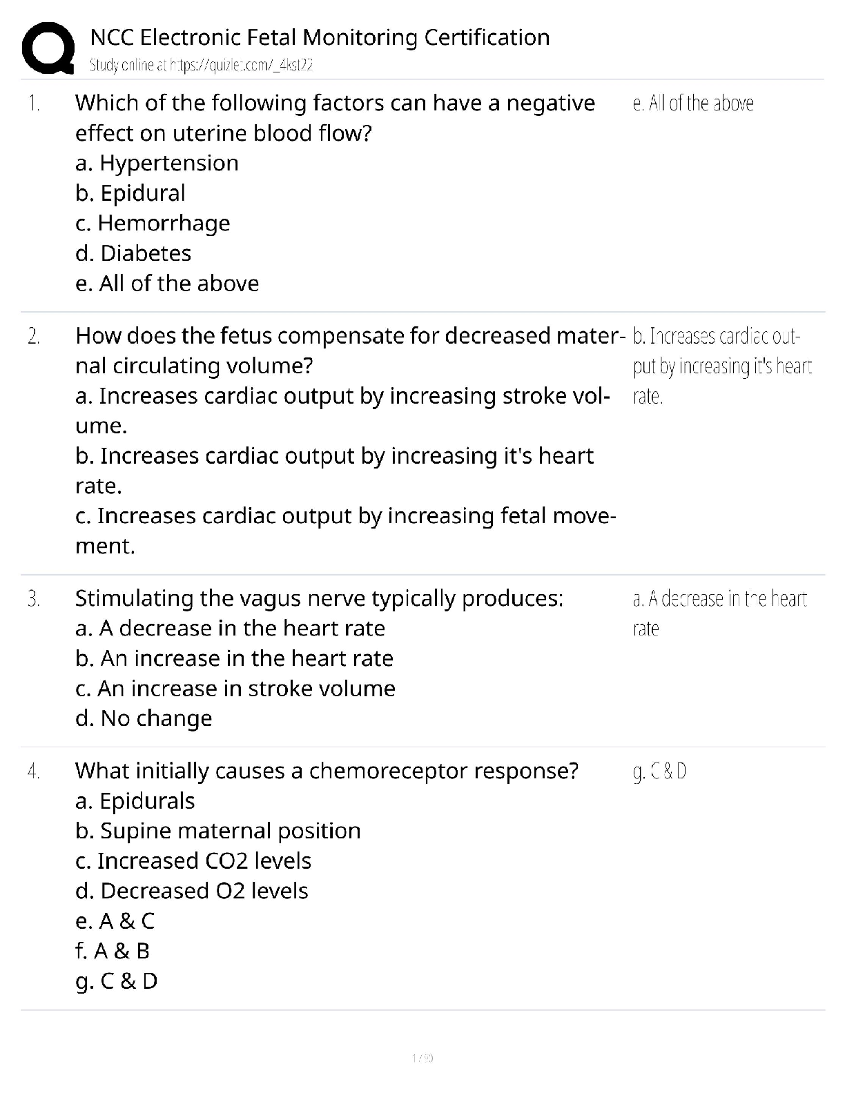The height and width of the screenshot is (1093, 845).
Task: Click the Quizlet Q logo
Action: point(48,48)
